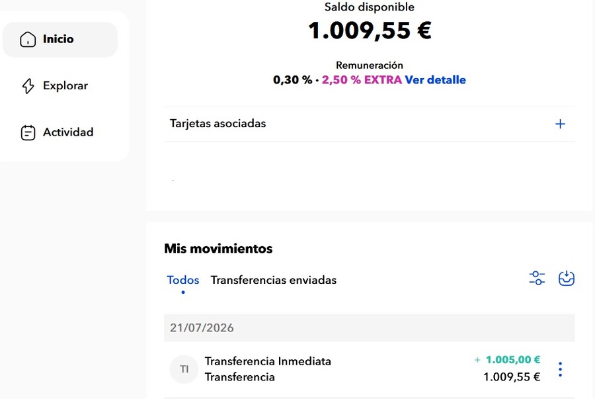
Task: Click the Inicio house icon
Action: click(x=28, y=40)
